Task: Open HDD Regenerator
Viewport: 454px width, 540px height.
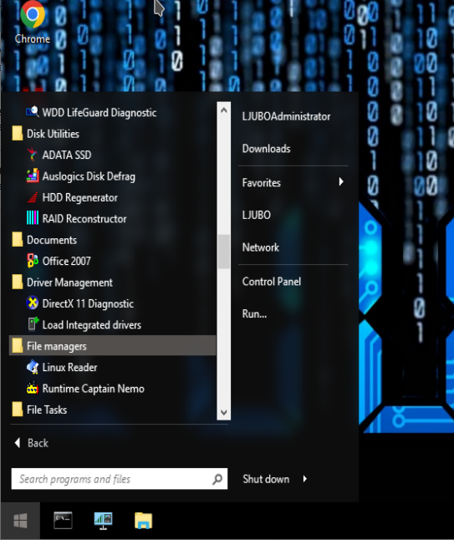Action: point(72,197)
